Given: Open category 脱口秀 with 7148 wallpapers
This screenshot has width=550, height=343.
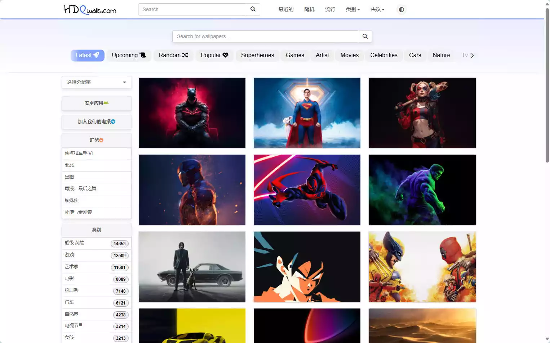Looking at the screenshot, I should tap(97, 291).
